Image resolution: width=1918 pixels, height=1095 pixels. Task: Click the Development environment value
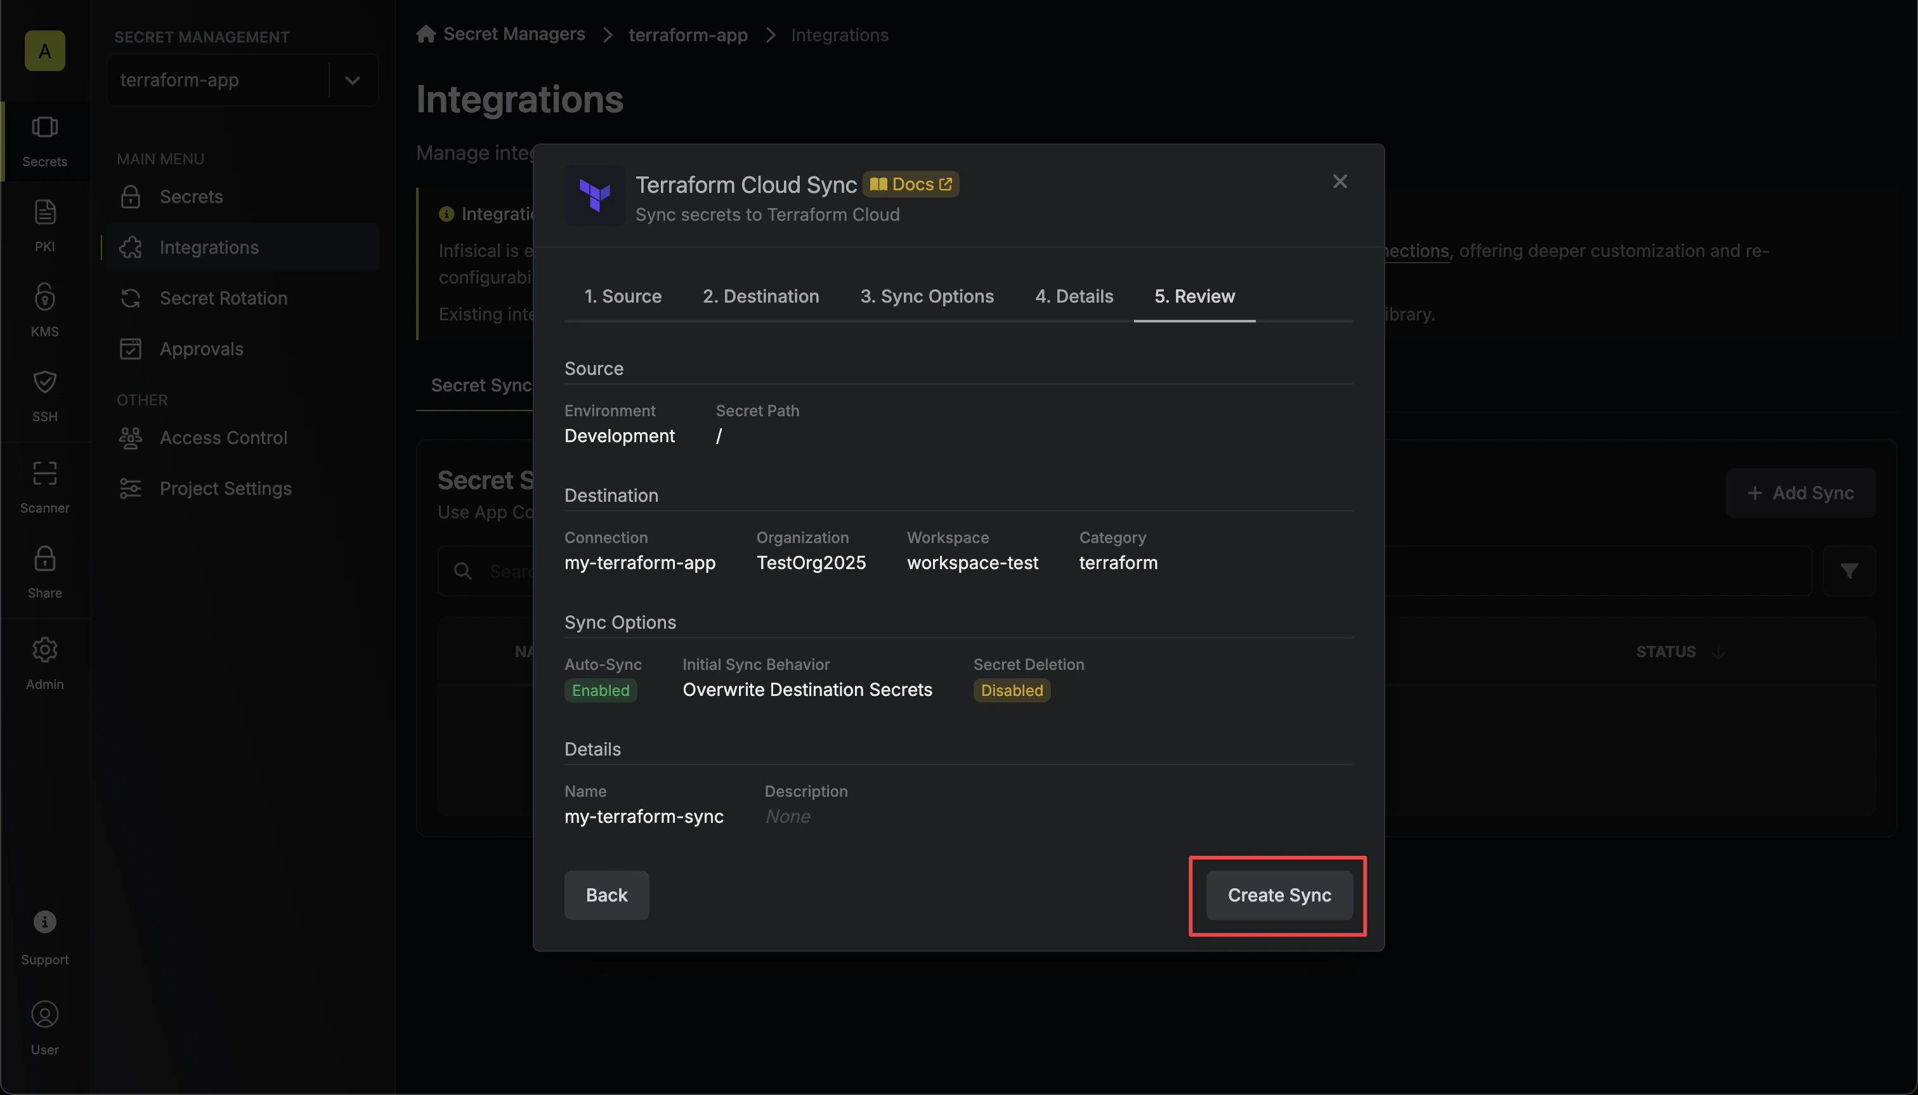[x=620, y=436]
